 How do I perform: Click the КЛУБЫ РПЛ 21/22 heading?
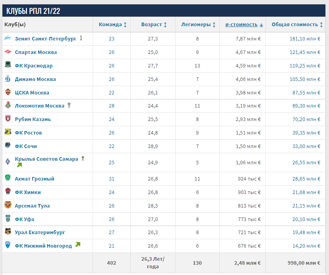coord(33,11)
